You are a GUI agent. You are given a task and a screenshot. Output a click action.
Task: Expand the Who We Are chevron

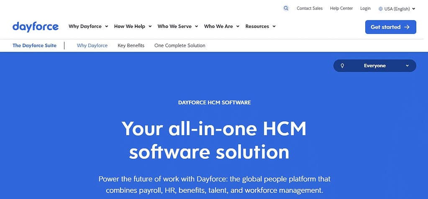click(x=238, y=26)
